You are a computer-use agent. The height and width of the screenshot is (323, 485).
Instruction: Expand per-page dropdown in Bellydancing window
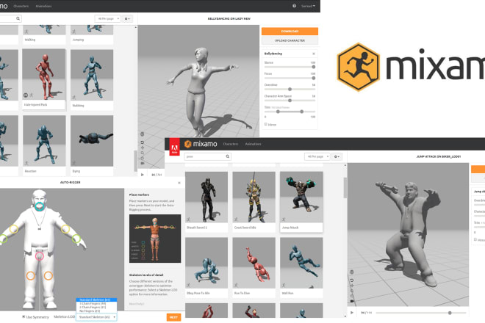point(107,18)
